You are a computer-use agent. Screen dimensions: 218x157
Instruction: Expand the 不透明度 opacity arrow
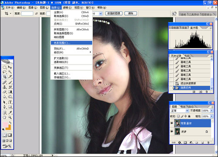(211, 111)
